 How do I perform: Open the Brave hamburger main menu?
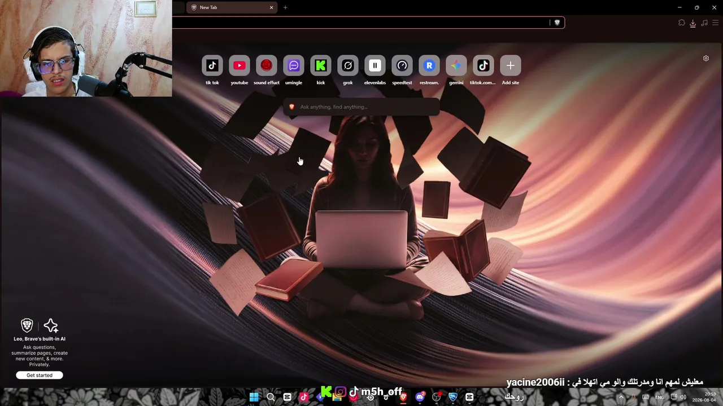coord(716,23)
